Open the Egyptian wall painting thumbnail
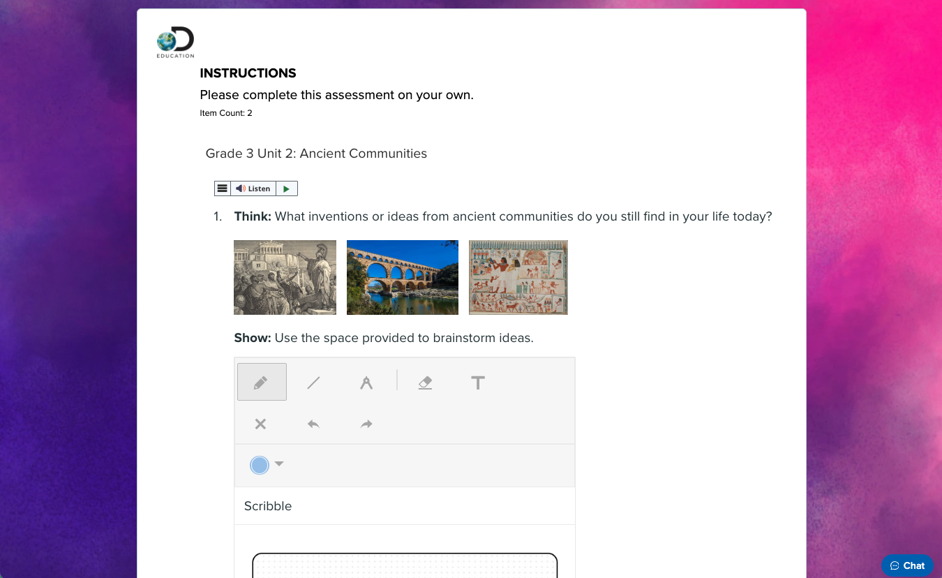 click(x=518, y=277)
